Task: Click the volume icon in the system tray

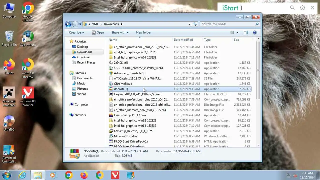Action: point(295,175)
